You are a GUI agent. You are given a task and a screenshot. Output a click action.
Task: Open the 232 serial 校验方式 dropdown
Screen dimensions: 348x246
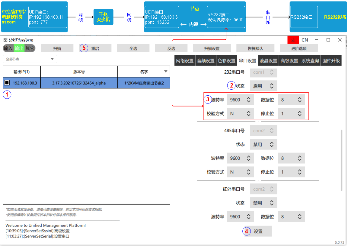[240, 114]
